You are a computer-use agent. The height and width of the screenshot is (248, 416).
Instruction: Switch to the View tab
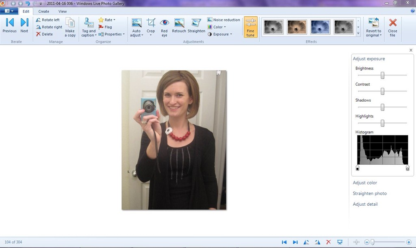[63, 11]
